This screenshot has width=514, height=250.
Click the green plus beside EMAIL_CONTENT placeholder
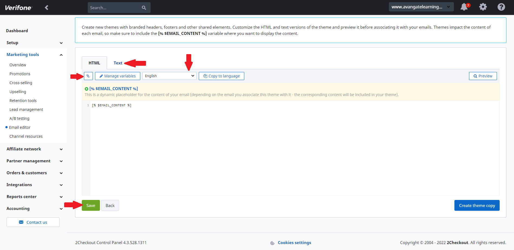(86, 89)
